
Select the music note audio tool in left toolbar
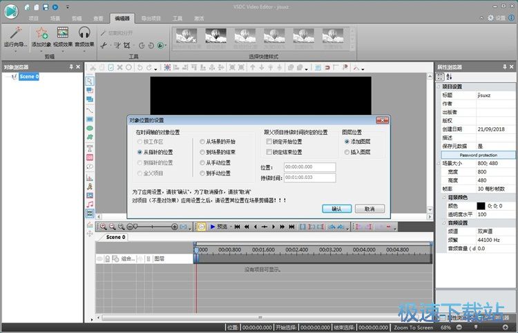pyautogui.click(x=90, y=204)
